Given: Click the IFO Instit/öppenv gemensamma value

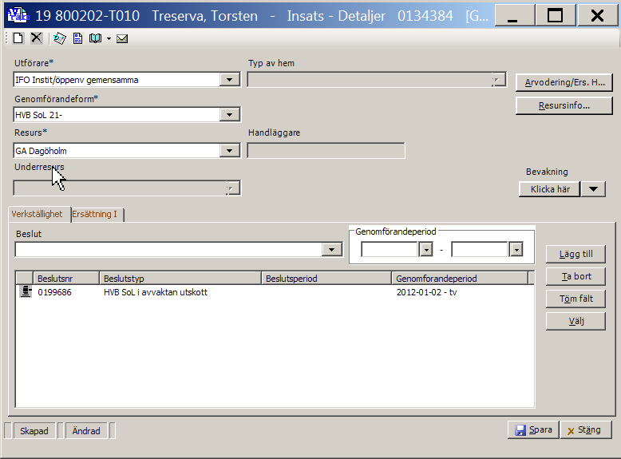Looking at the screenshot, I should (77, 80).
